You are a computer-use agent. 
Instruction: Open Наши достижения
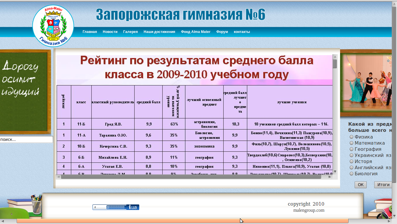[x=159, y=32]
